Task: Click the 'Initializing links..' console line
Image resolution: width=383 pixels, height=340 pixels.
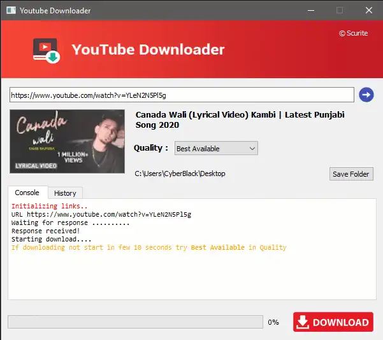Action: click(49, 206)
